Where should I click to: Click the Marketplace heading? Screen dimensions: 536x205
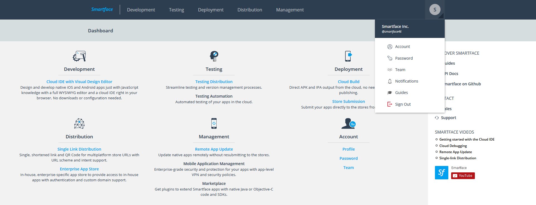214,184
